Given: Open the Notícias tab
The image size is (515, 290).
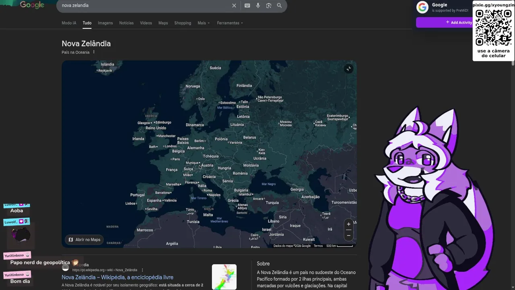Looking at the screenshot, I should (x=126, y=23).
